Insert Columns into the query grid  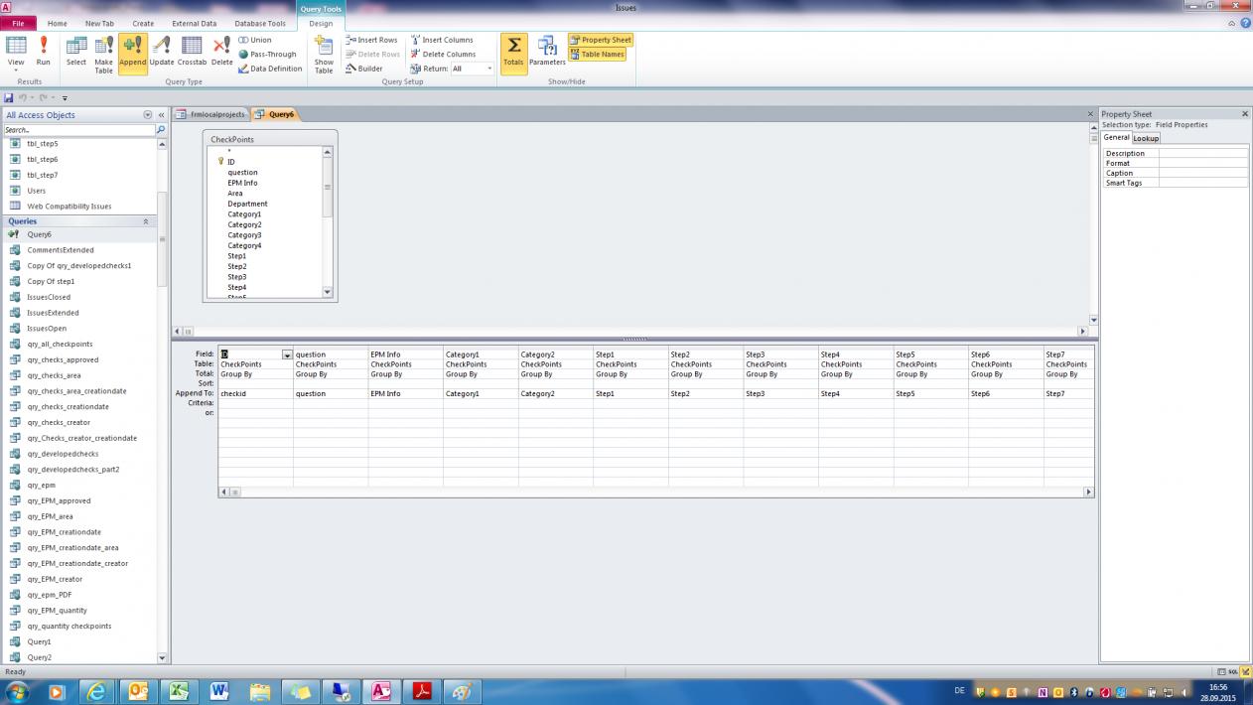(x=442, y=40)
